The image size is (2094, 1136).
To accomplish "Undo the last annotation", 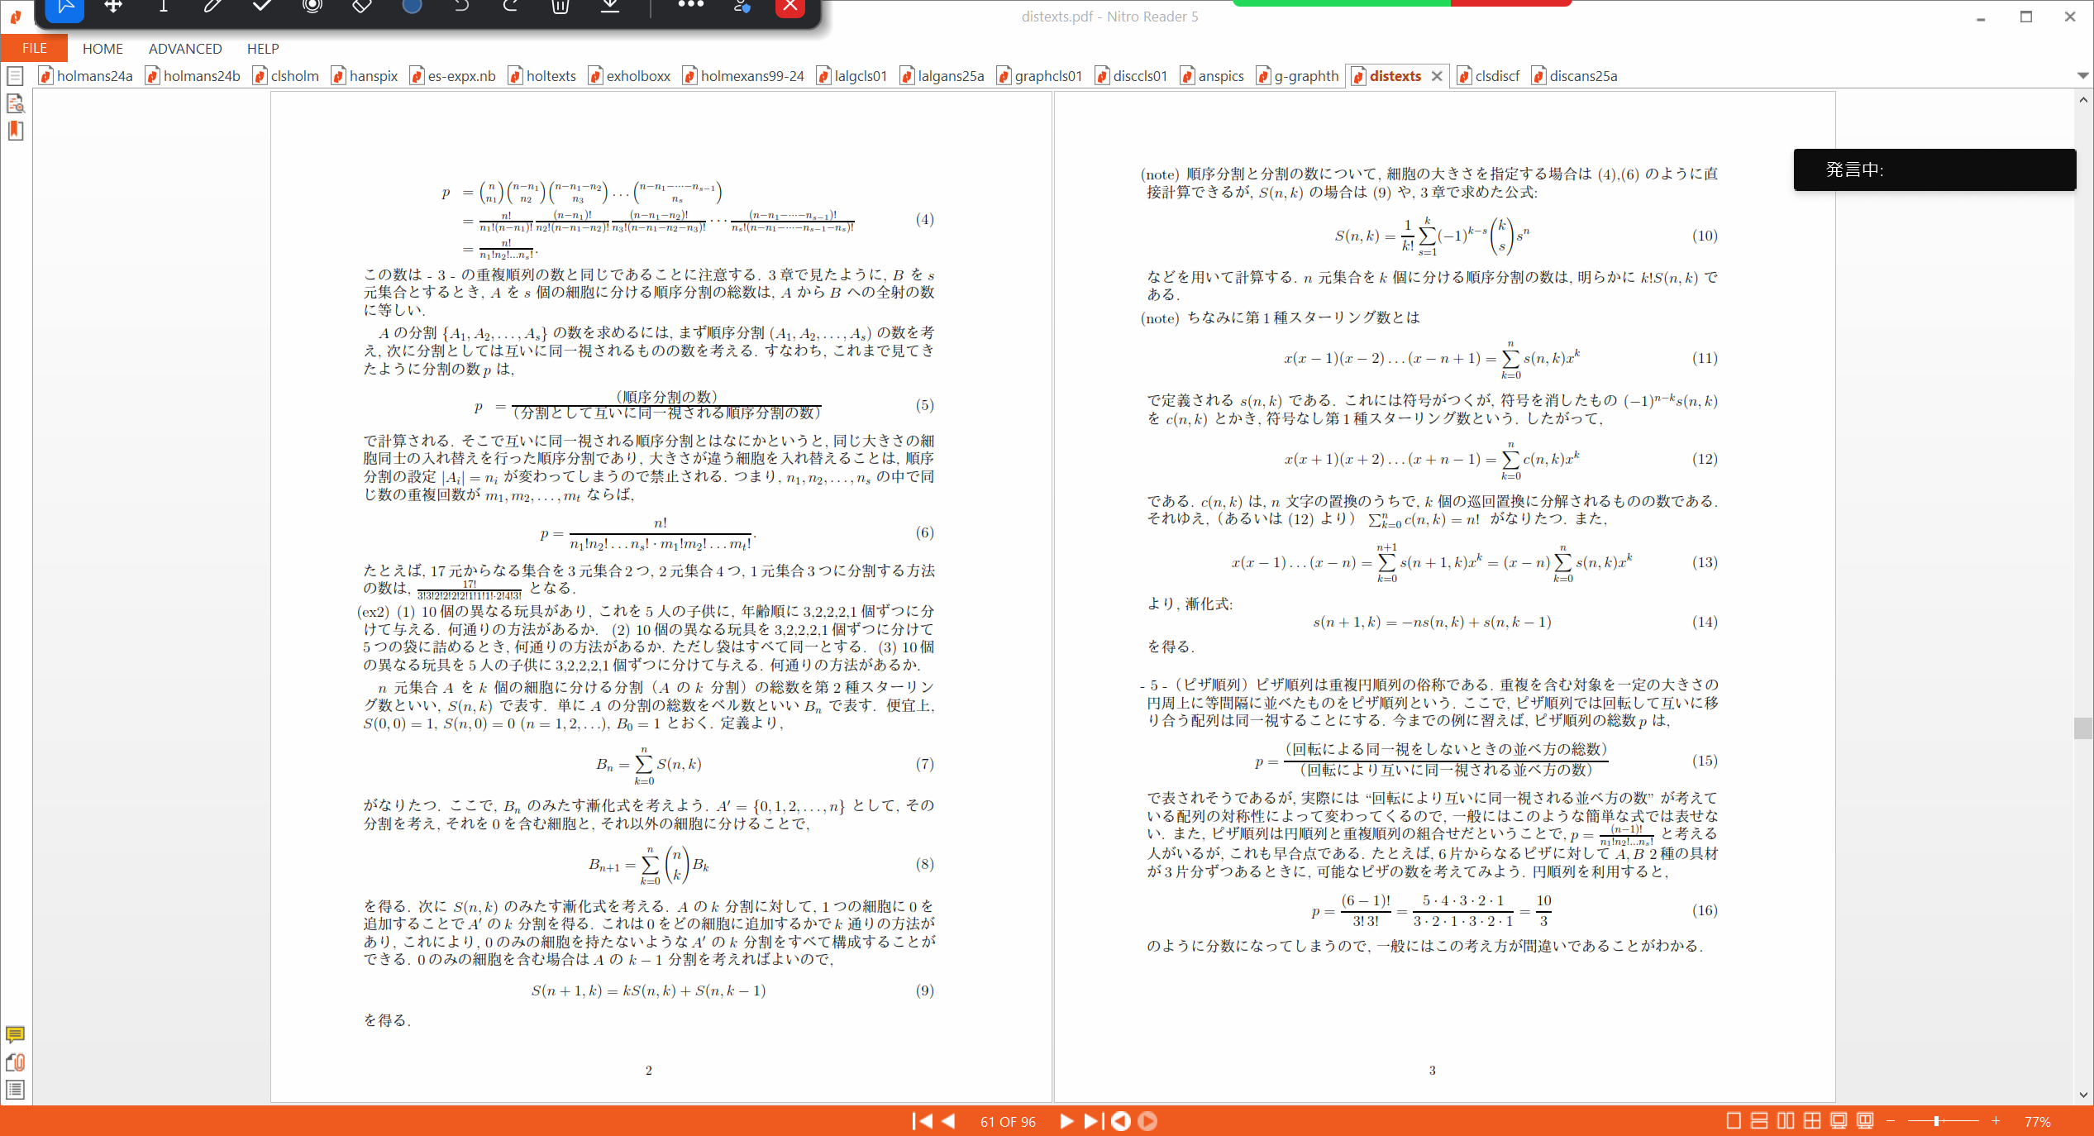I will [460, 7].
